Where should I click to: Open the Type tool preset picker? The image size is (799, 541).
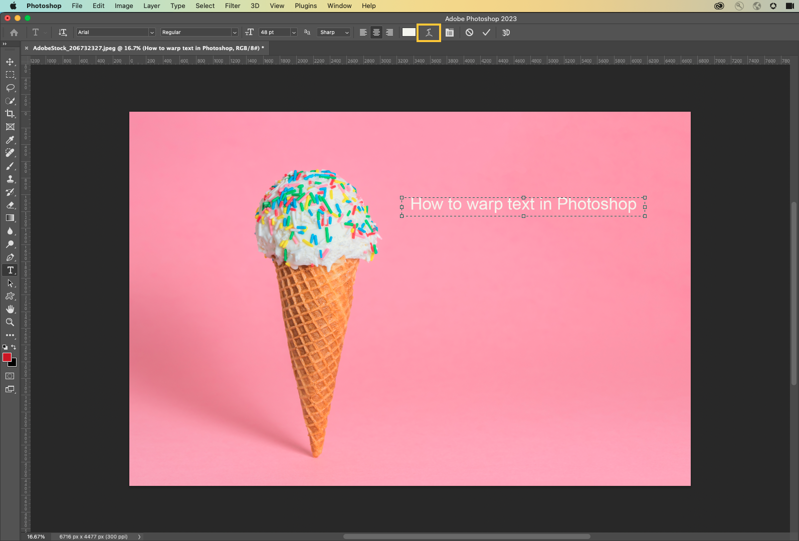pyautogui.click(x=39, y=33)
